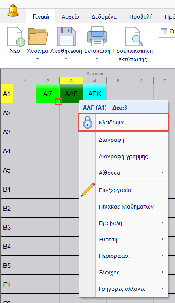Screen dimensions: 175x303
Task: Open Προεπισκόπηση εκτύπωσης print preview icon
Action: pos(134,36)
